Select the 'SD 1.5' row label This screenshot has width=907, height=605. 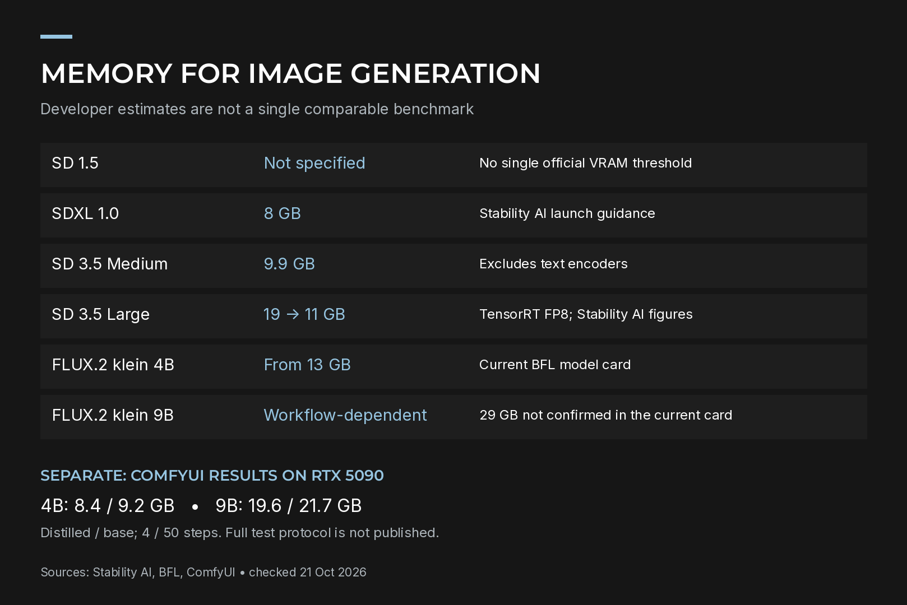(x=75, y=163)
